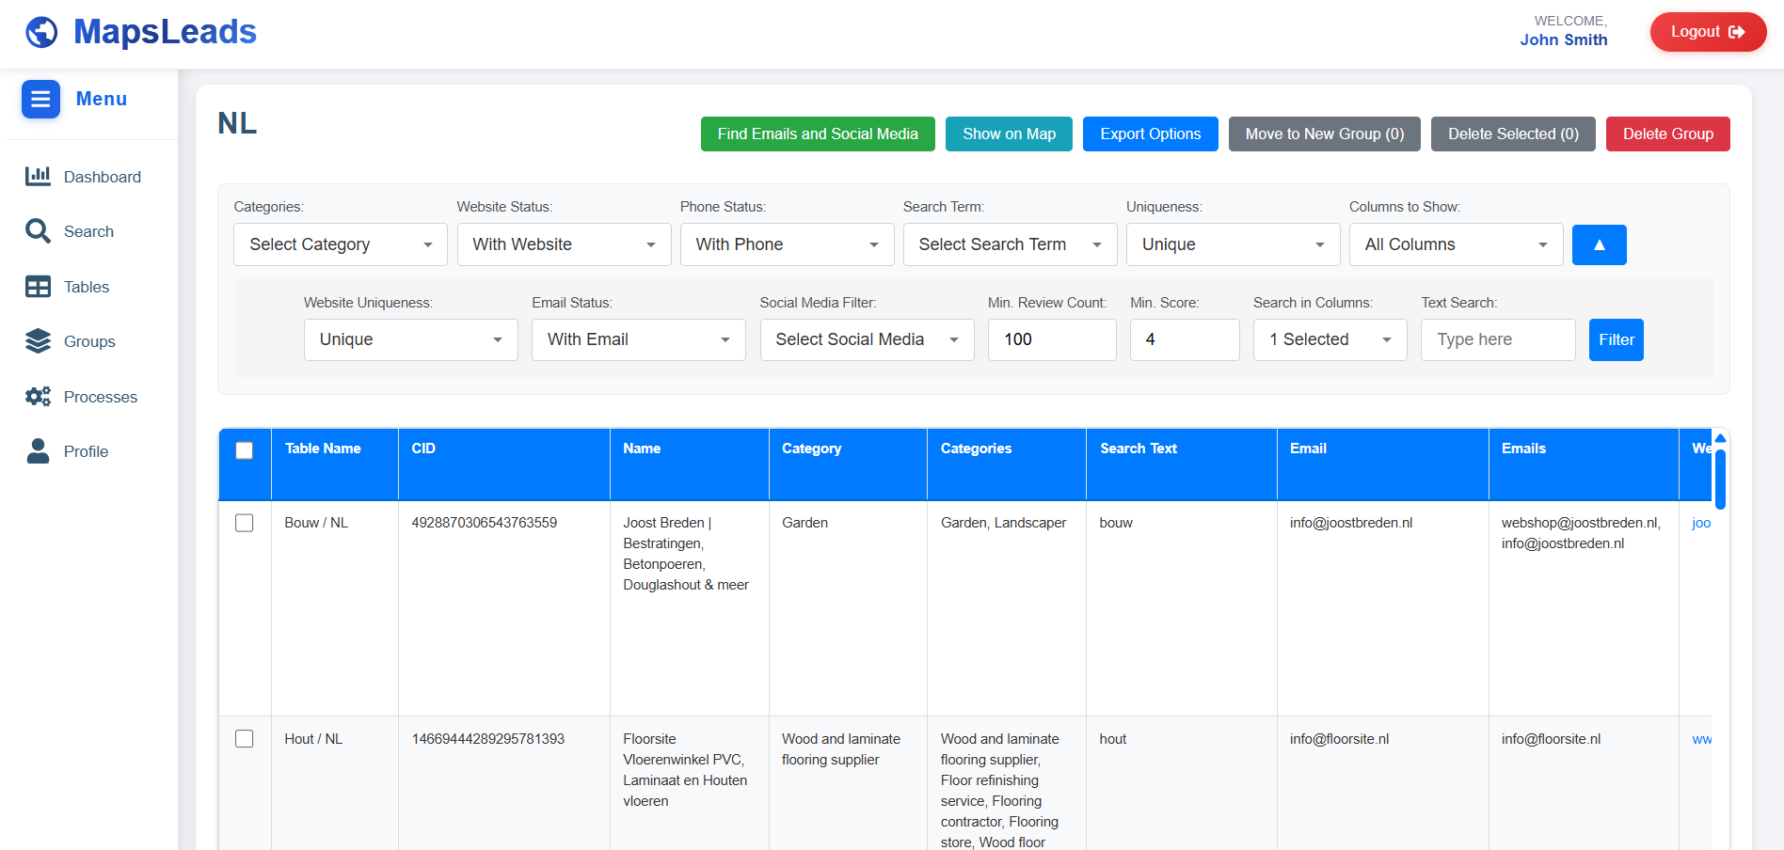Viewport: 1784px width, 850px height.
Task: Click the Profile user icon
Action: [38, 451]
